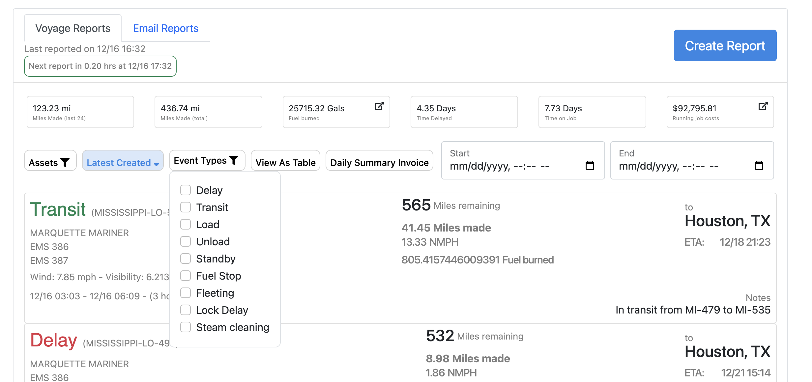Switch to the Email Reports tab
The width and height of the screenshot is (812, 382).
(165, 28)
